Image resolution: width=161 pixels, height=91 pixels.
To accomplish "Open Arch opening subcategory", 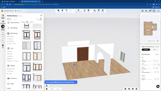I will coord(10,39).
